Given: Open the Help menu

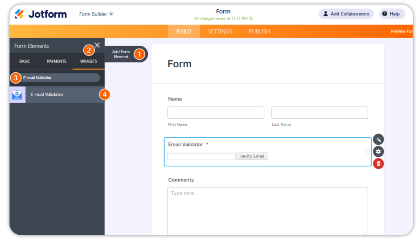Looking at the screenshot, I should click(x=392, y=14).
